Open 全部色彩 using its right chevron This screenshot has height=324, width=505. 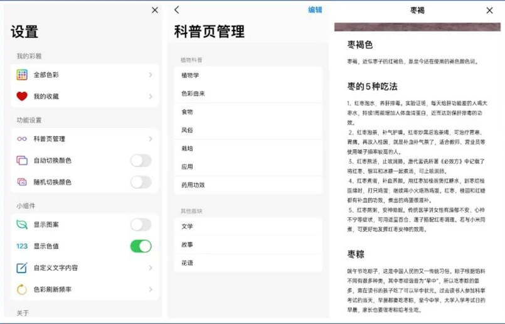(x=151, y=75)
